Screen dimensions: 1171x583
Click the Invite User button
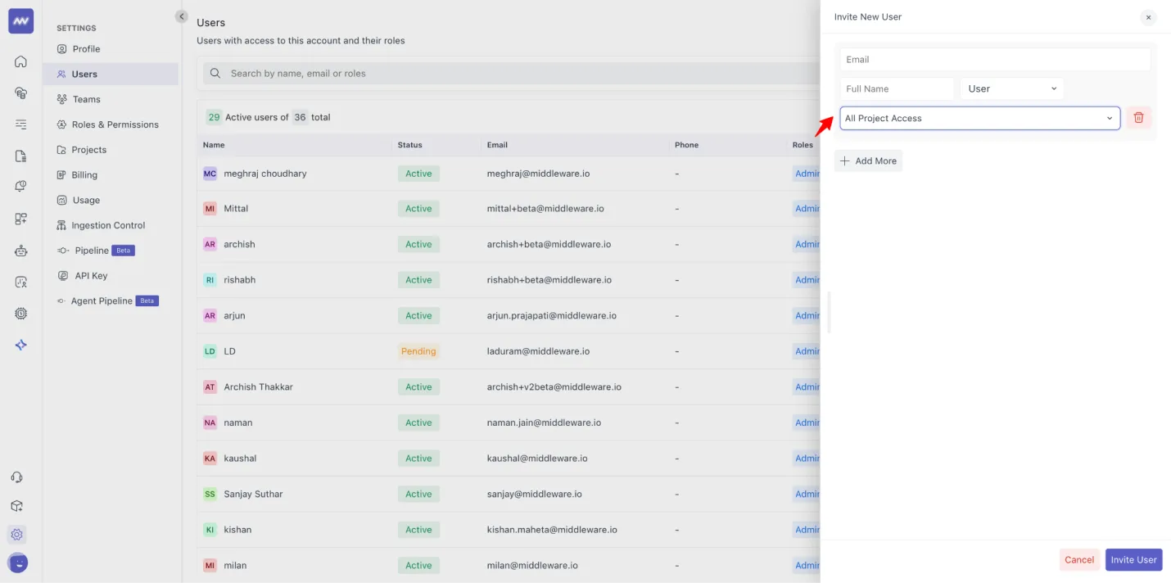pyautogui.click(x=1133, y=560)
